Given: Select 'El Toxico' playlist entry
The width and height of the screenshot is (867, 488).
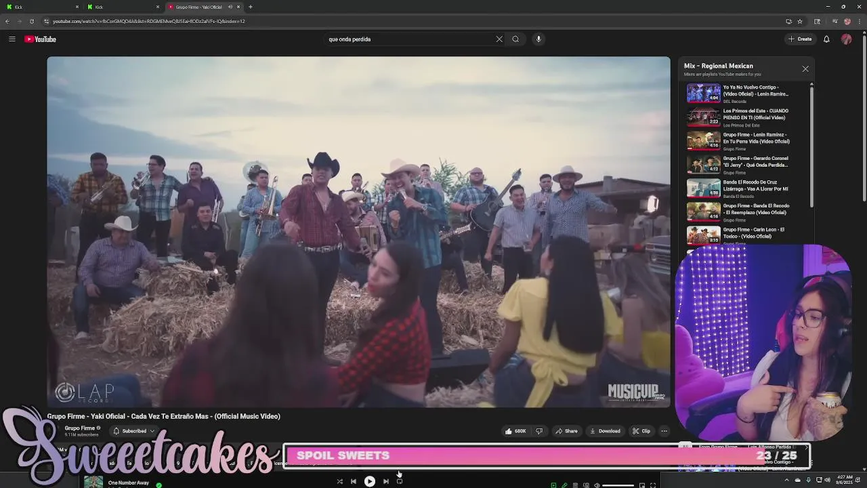Looking at the screenshot, I should pyautogui.click(x=748, y=235).
